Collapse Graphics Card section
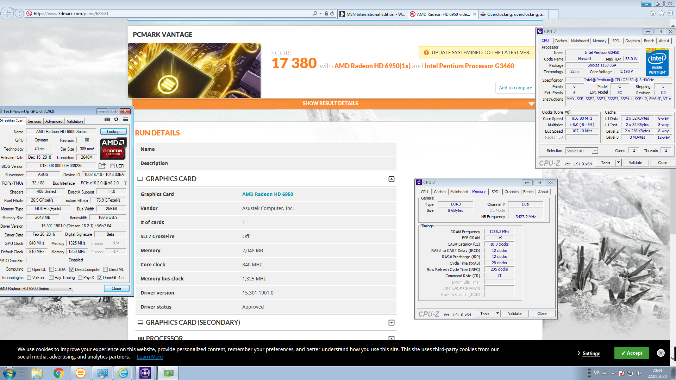 click(x=391, y=179)
